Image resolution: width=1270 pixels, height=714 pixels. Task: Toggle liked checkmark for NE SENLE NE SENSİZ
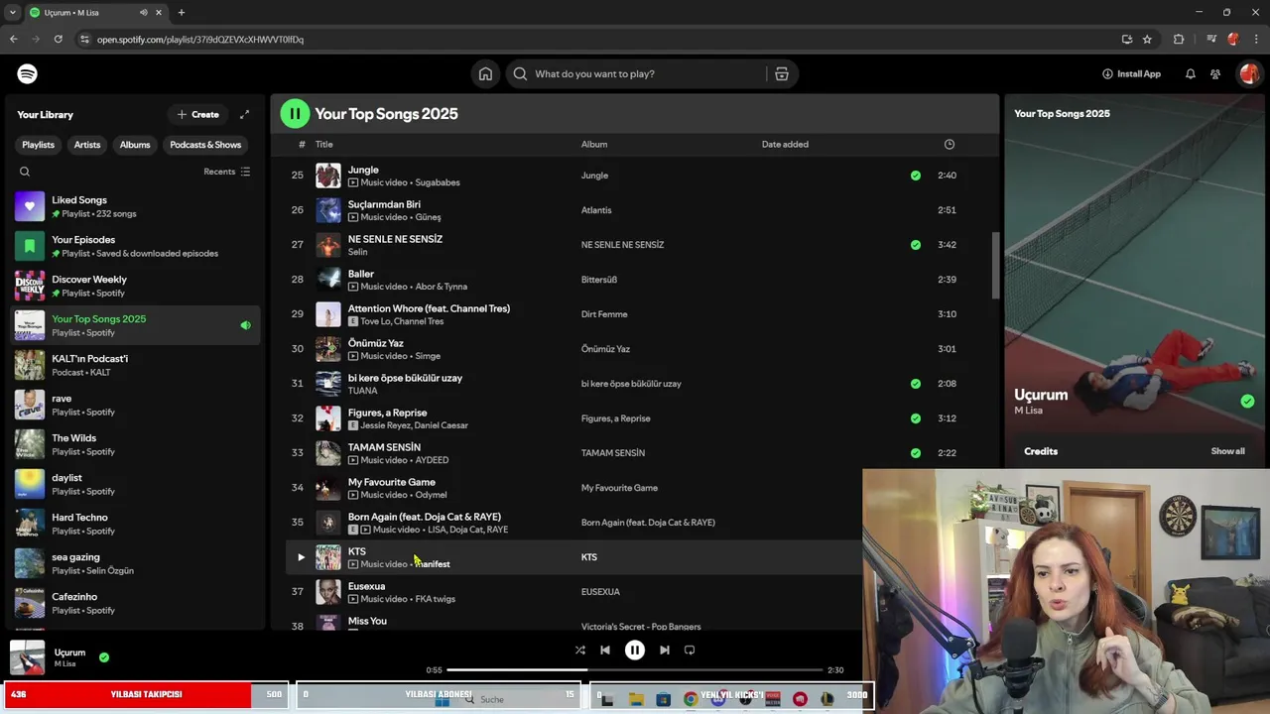point(915,245)
